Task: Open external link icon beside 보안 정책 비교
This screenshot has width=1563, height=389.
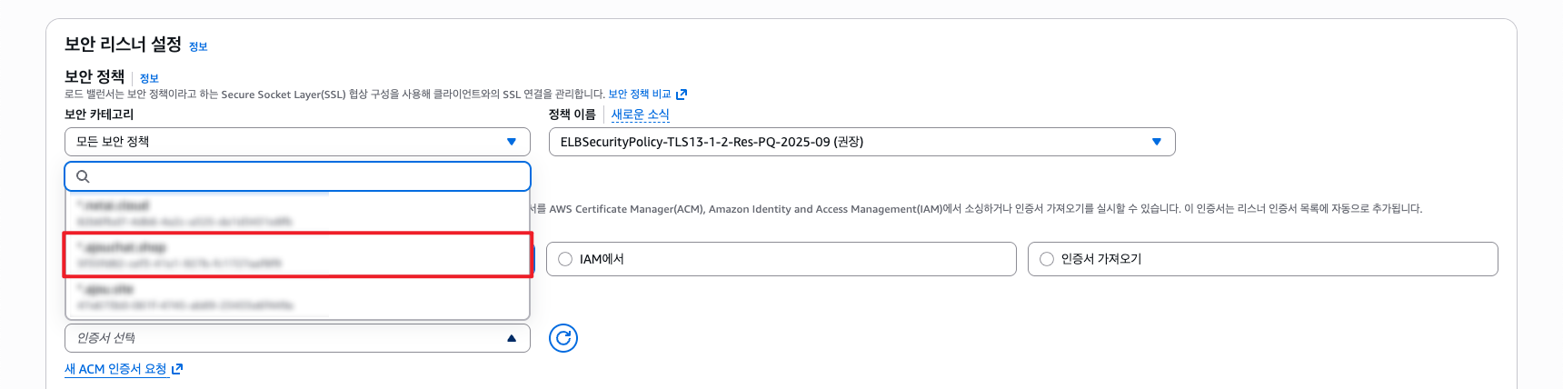Action: (682, 95)
